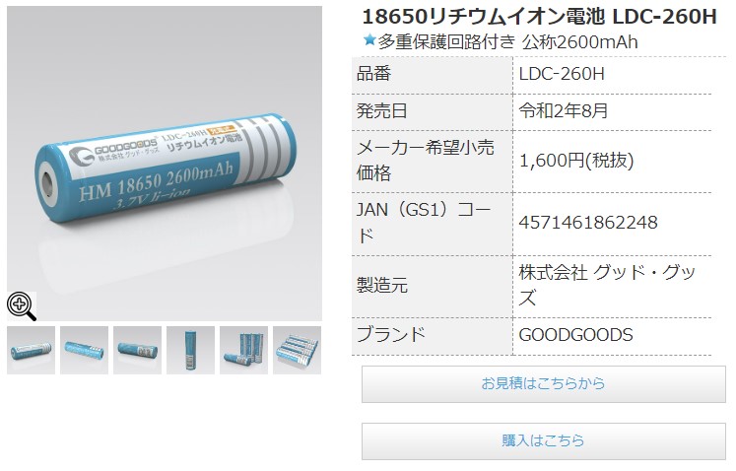Viewport: 736px width, 471px height.
Task: Click the 品番 value LDC-260H
Action: [x=562, y=74]
